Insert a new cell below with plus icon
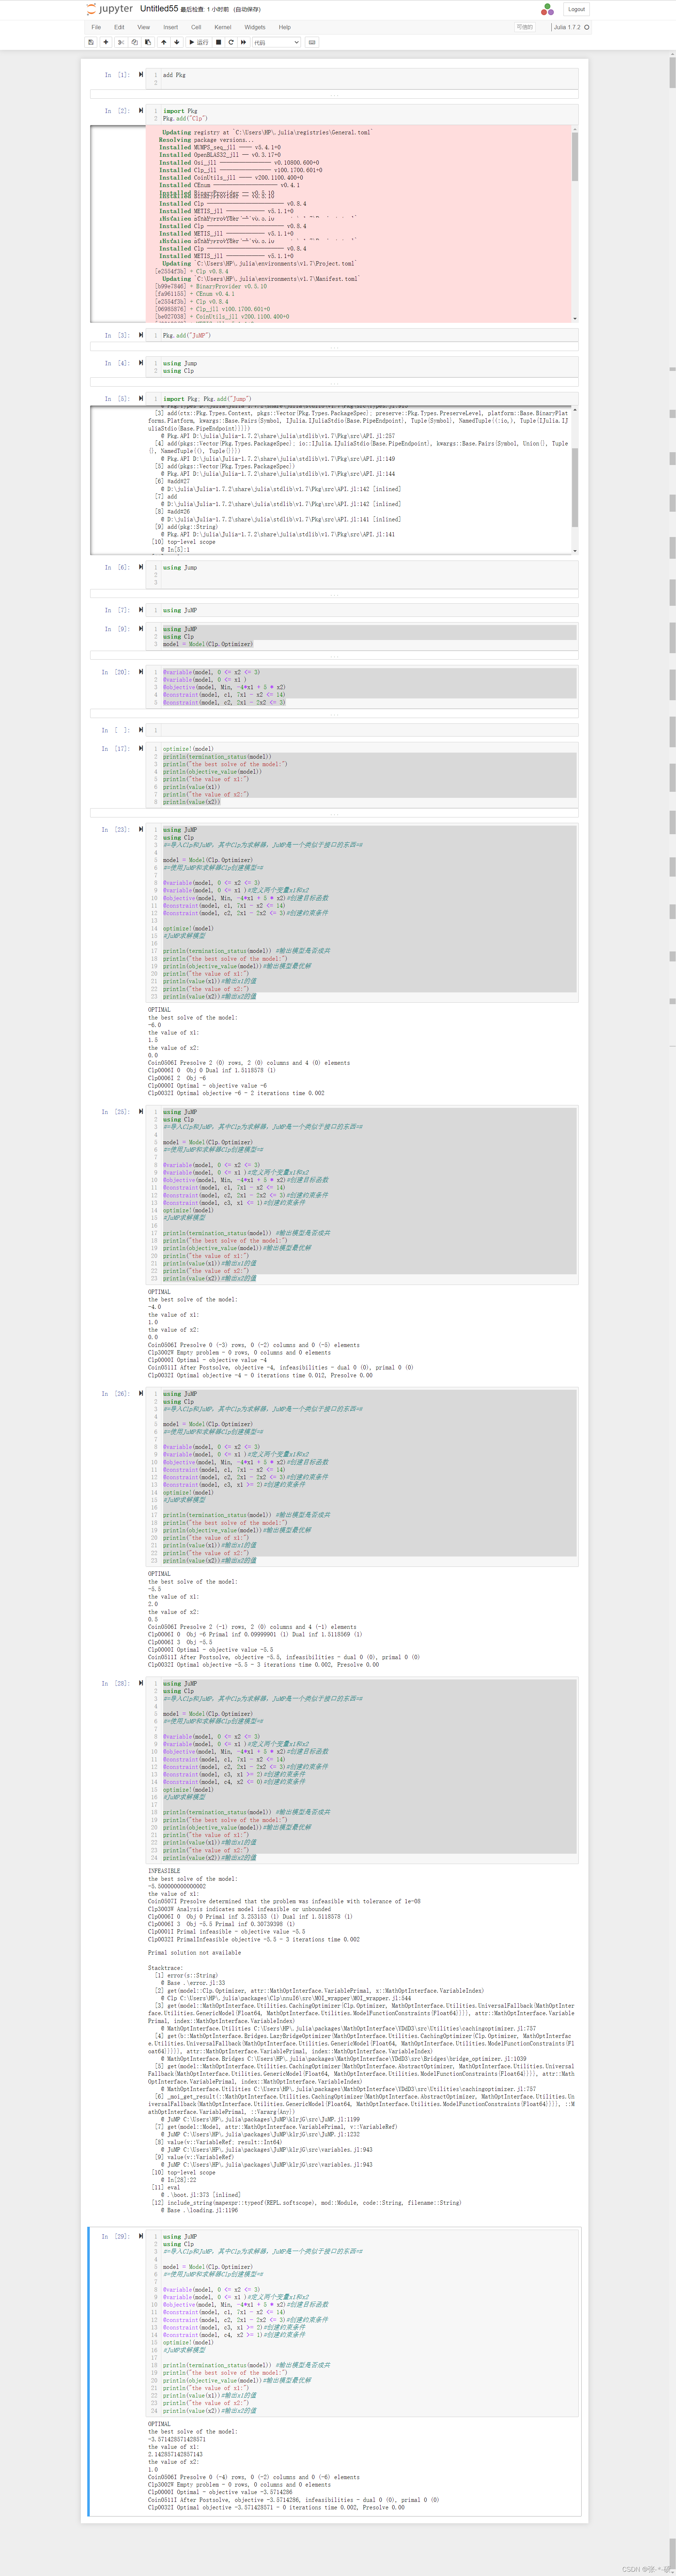Screen dimensions: 676x2576 [x=106, y=42]
